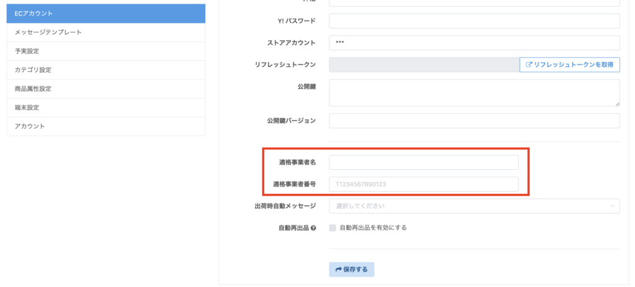Open 端末設定 from the sidebar
This screenshot has width=635, height=287.
pyautogui.click(x=105, y=108)
